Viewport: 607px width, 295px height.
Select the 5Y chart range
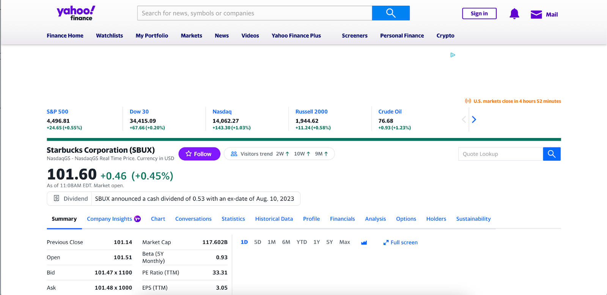point(330,242)
